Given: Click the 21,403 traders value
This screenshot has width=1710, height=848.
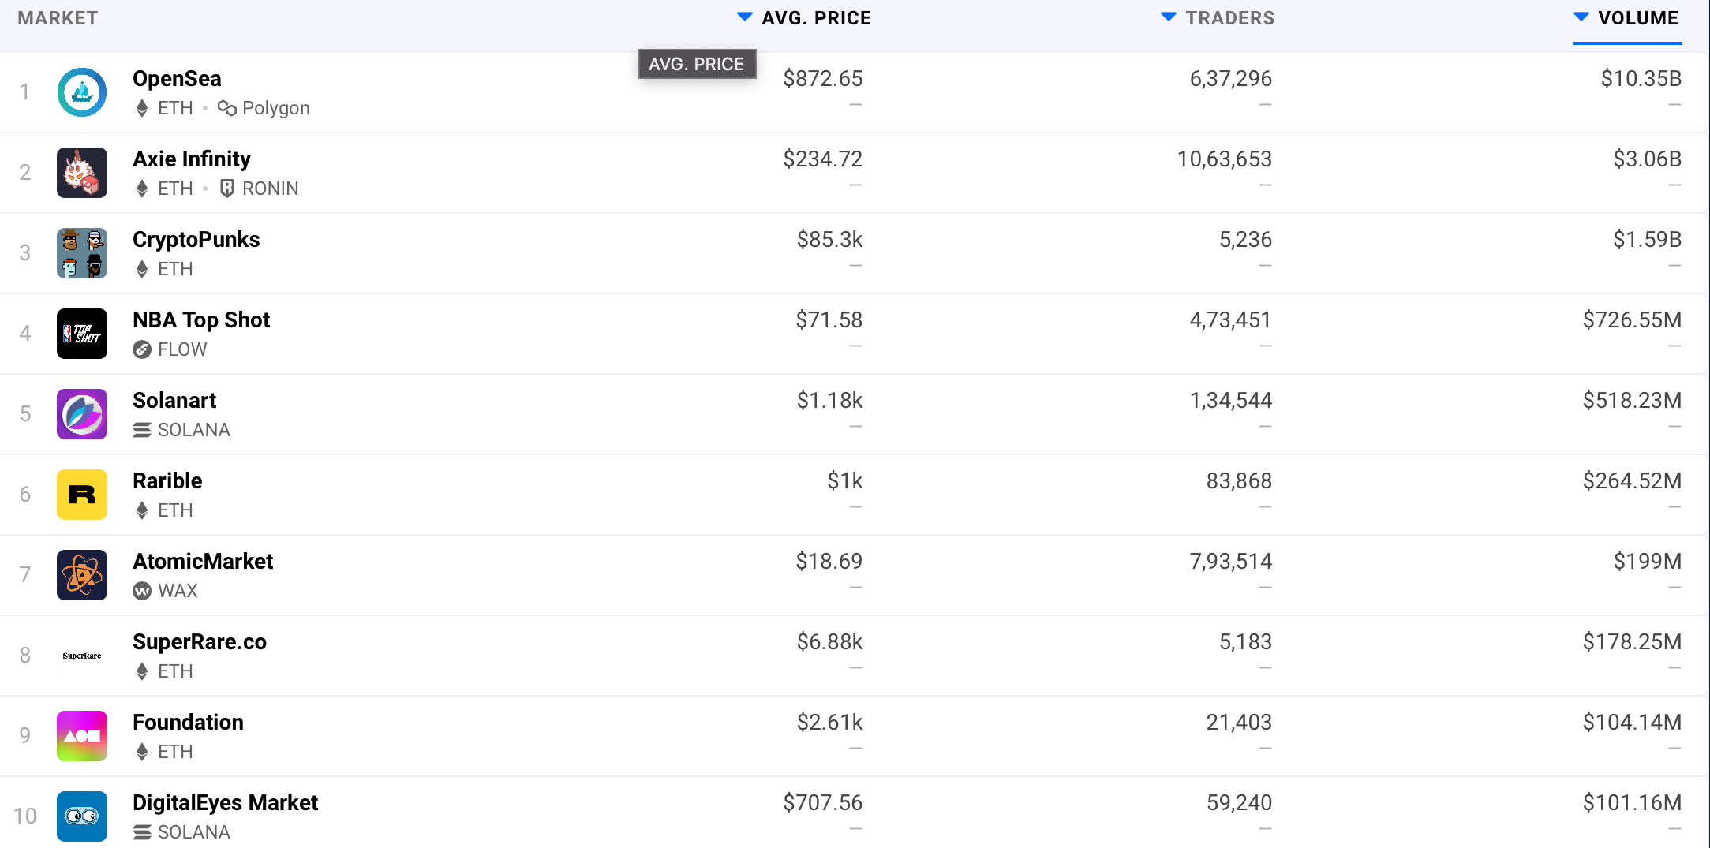Looking at the screenshot, I should click(1239, 723).
